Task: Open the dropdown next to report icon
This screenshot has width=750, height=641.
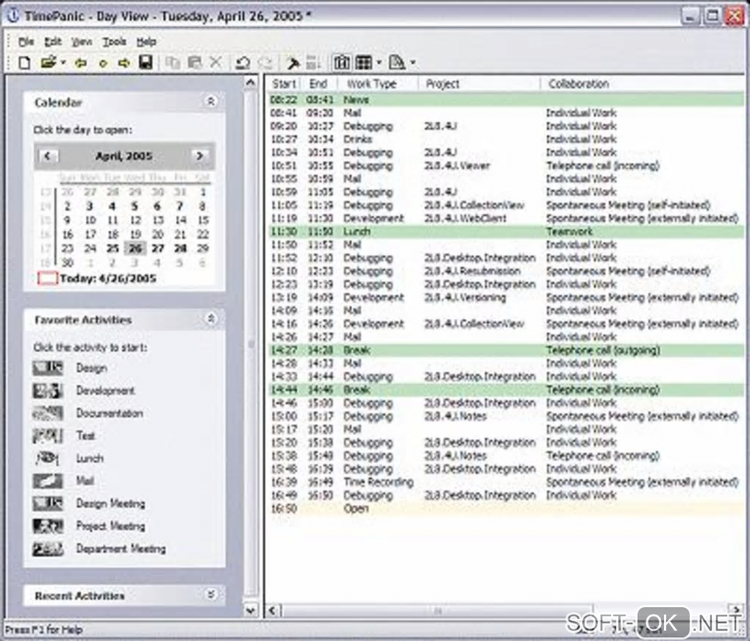Action: click(413, 62)
